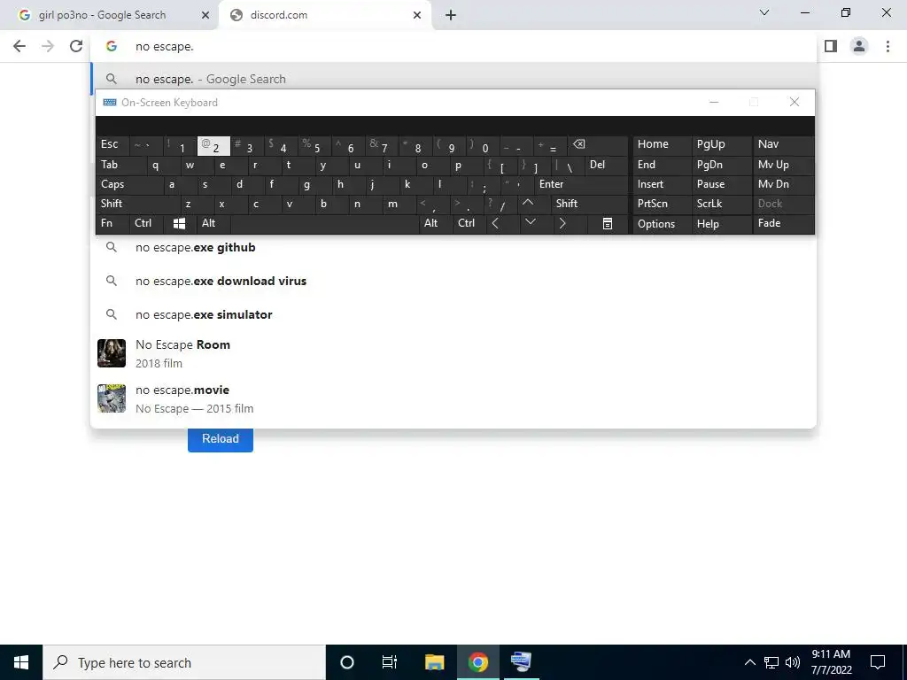
Task: Choose suggestion 'no escape.exe github'
Action: pos(453,248)
